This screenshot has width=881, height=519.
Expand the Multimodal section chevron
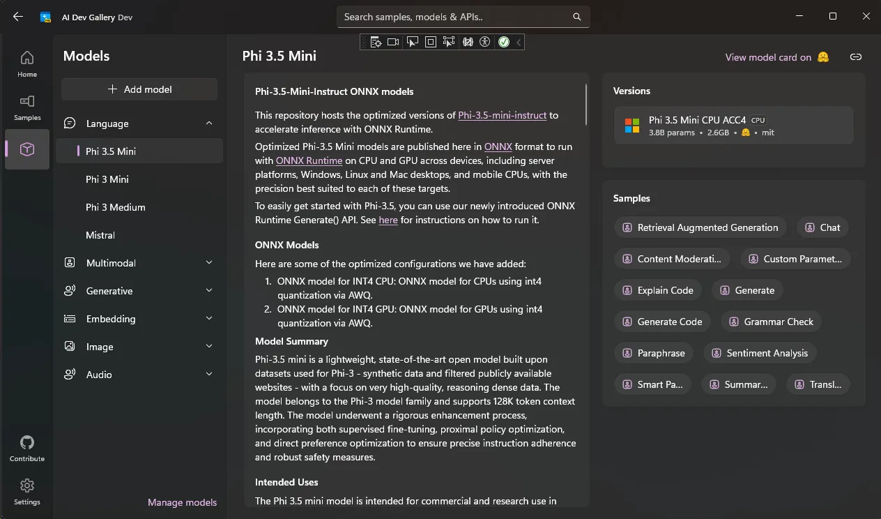[209, 263]
